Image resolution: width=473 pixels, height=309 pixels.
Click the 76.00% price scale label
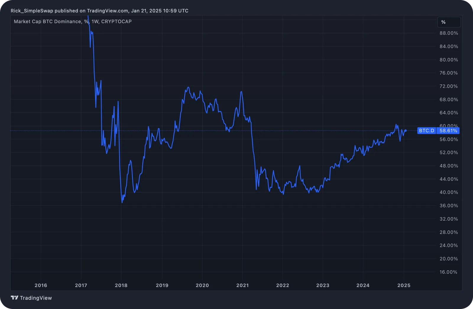(449, 73)
